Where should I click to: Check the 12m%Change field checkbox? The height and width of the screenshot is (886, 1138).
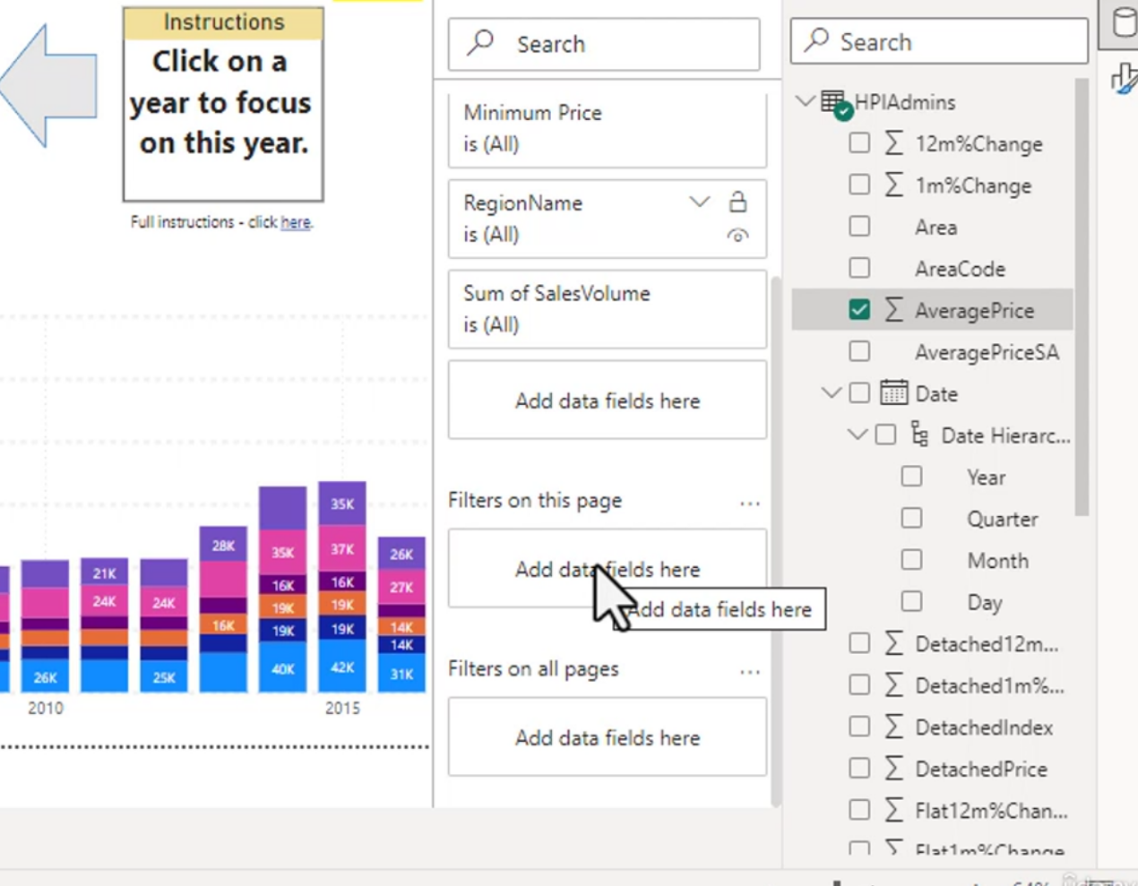(x=859, y=142)
